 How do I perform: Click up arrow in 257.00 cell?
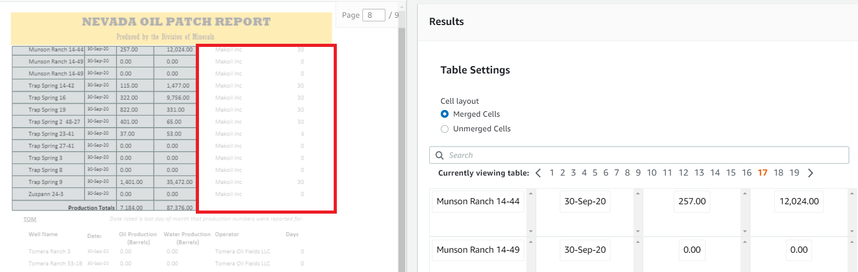[x=745, y=193]
